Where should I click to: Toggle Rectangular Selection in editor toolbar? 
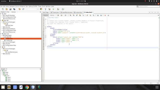click(83, 15)
